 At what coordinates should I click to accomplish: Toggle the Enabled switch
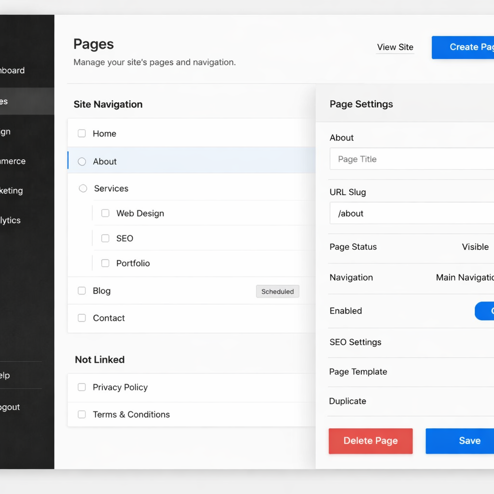484,311
